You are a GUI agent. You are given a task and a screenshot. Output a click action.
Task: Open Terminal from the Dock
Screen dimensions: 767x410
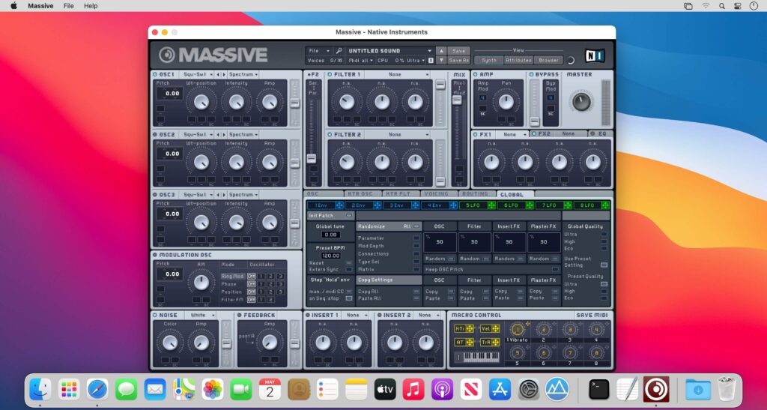[598, 389]
